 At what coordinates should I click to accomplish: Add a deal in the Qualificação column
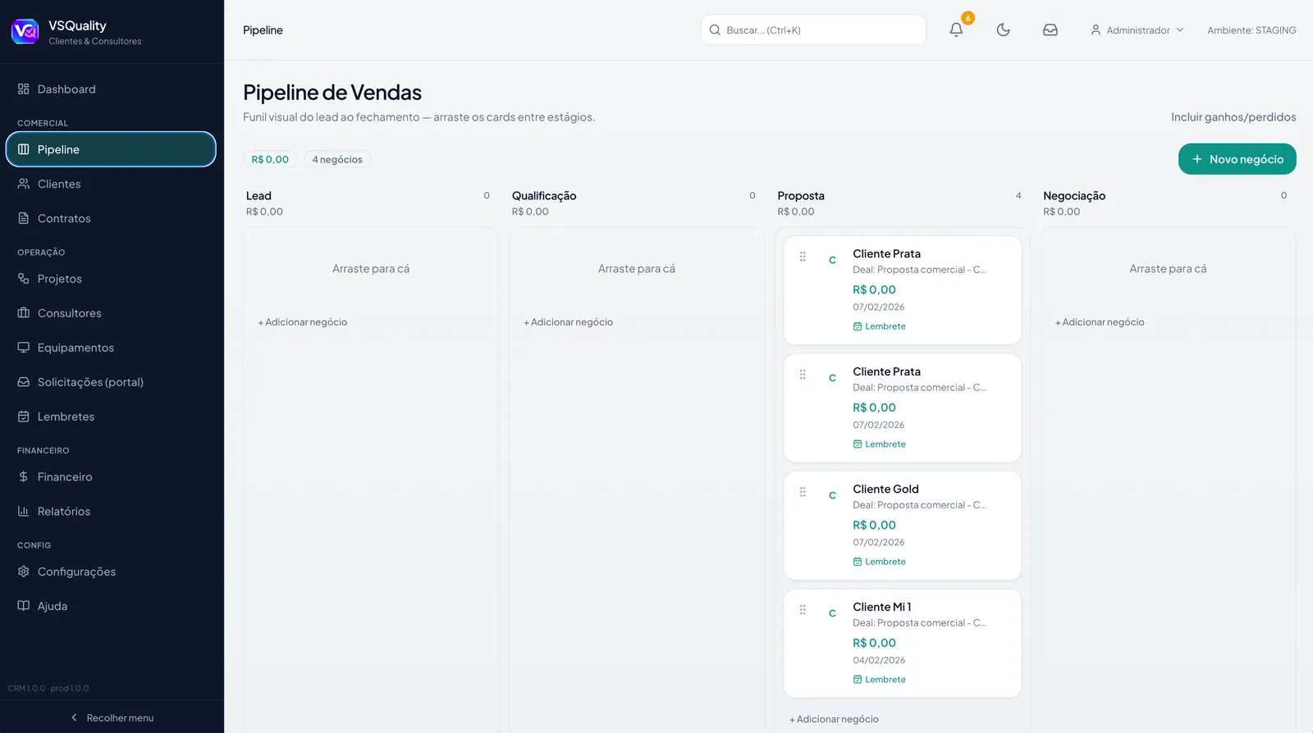[569, 322]
